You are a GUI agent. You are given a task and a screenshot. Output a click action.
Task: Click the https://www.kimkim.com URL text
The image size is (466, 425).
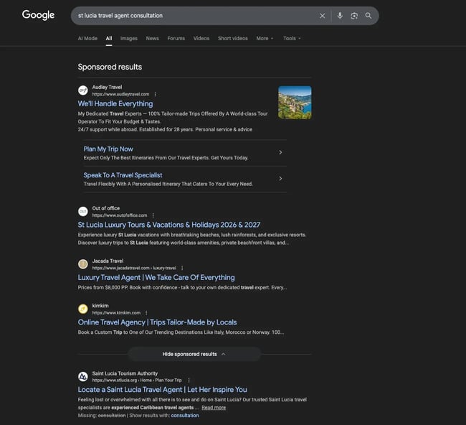pyautogui.click(x=116, y=313)
